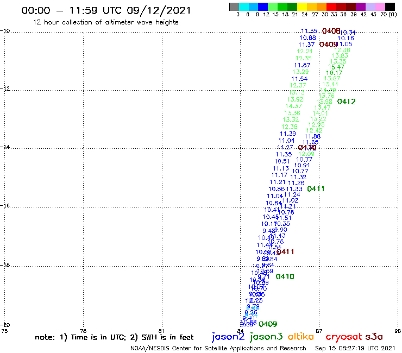Click the '70 (ft)' legend scale label

[x=388, y=14]
